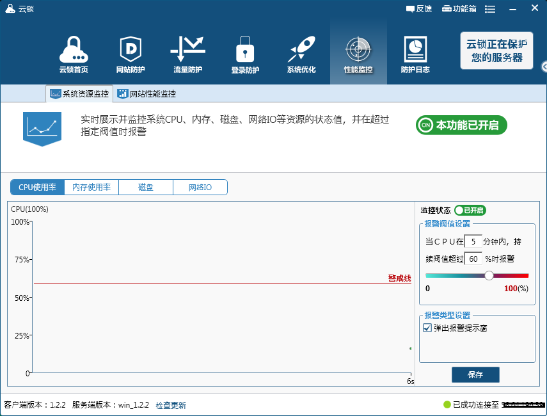Click the 检查更新 link
This screenshot has height=416, width=547.
171,405
